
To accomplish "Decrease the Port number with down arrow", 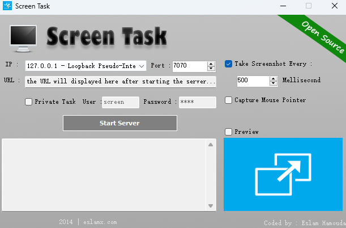I will coord(211,69).
